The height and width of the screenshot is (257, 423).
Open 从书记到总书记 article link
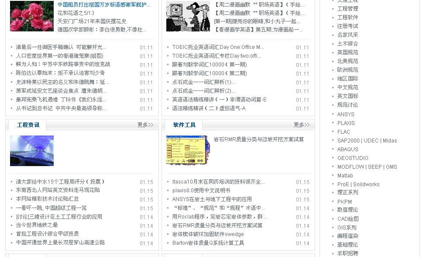61,108
